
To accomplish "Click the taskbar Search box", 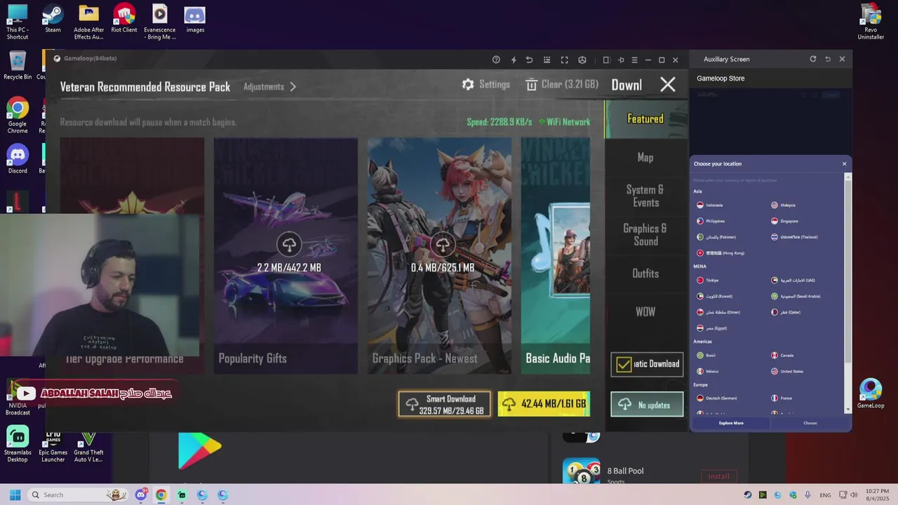I will click(78, 494).
